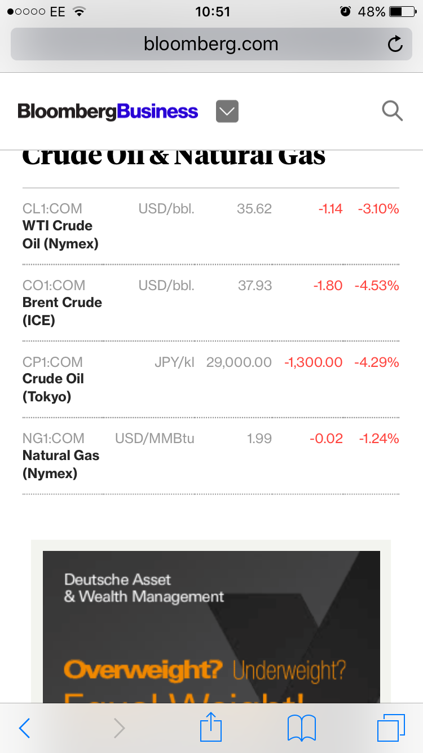
Task: Tap the battery indicator in status bar
Action: click(x=402, y=12)
